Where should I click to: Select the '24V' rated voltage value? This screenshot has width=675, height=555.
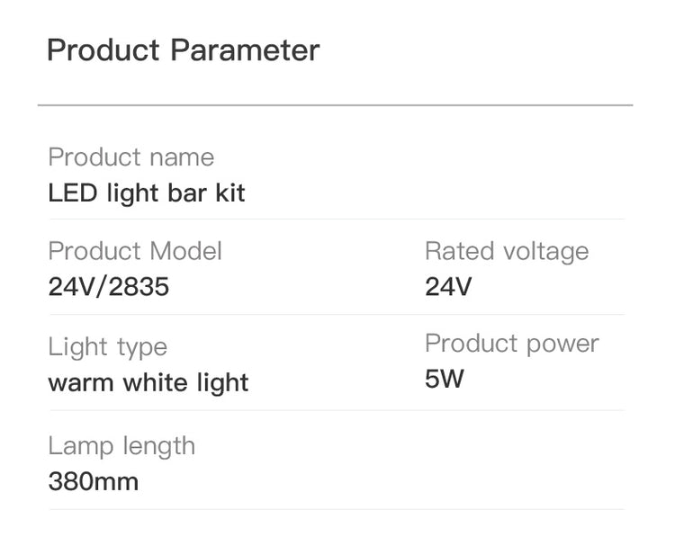tap(447, 287)
